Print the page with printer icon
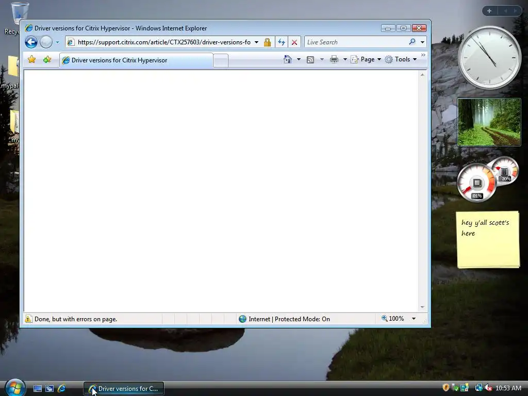This screenshot has width=528, height=396. [334, 60]
